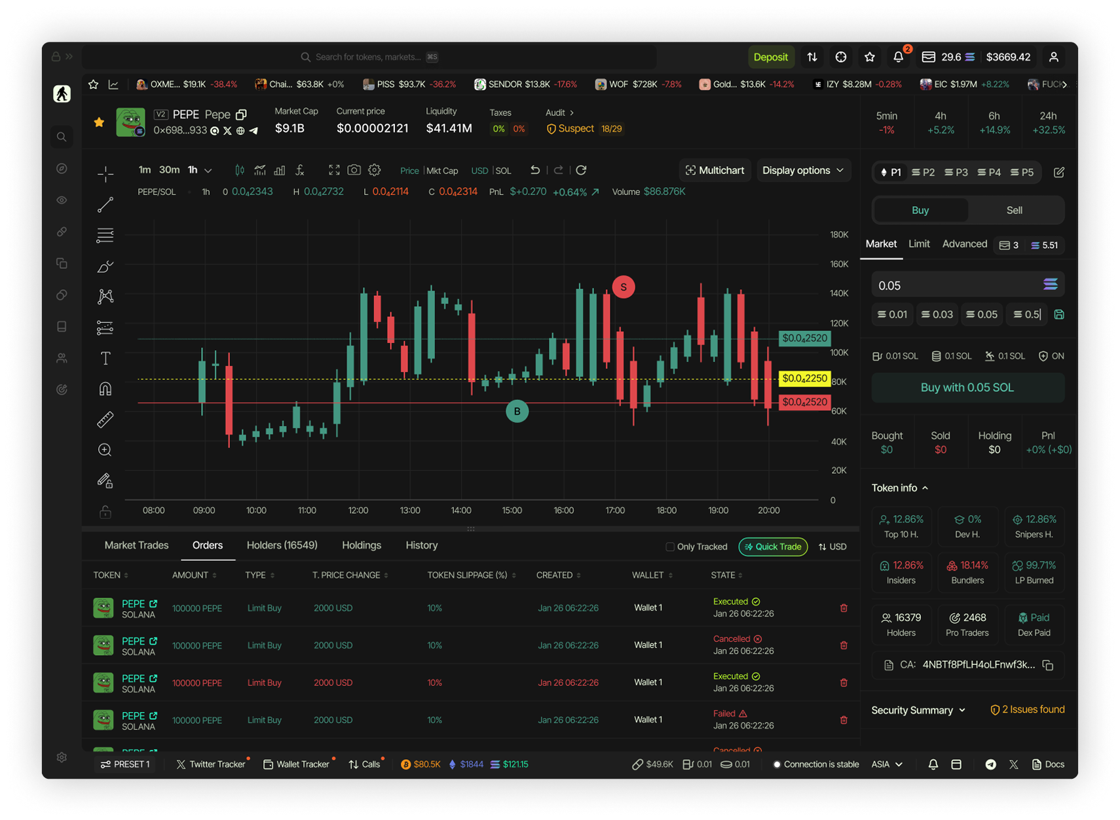Click Buy with 0.05 SOL
The image size is (1120, 820).
[x=967, y=387]
